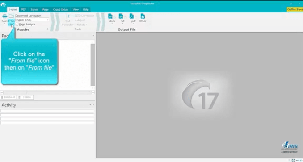Screen dimensions: 303x162
Task: Click the small icon beside docx
Action: 114,17
